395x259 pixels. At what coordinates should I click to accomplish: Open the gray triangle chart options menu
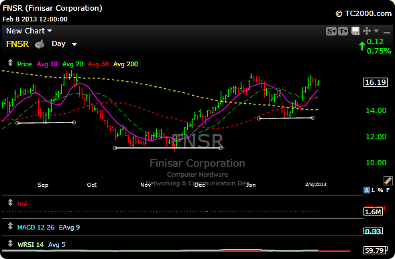[x=376, y=31]
